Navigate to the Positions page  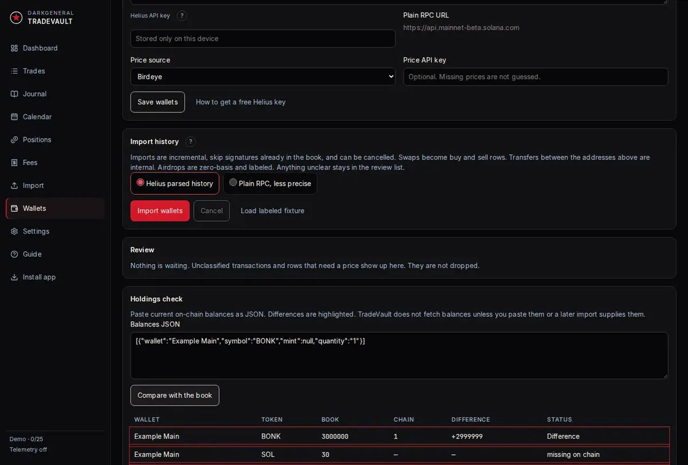55,140
